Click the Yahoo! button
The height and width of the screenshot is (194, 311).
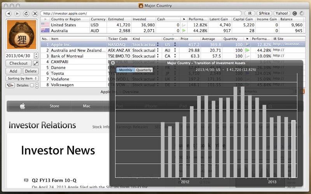[281, 13]
